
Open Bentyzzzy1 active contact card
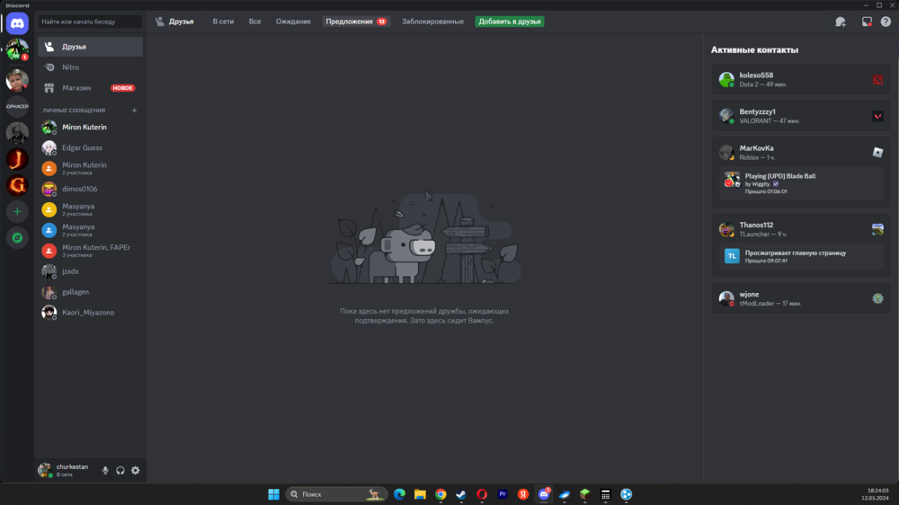pyautogui.click(x=801, y=116)
